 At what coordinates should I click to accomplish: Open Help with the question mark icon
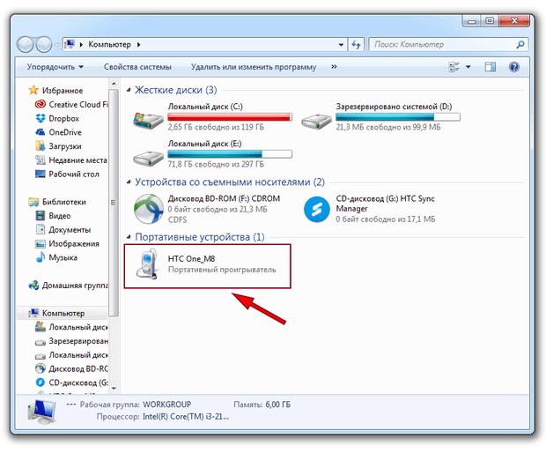(x=514, y=67)
